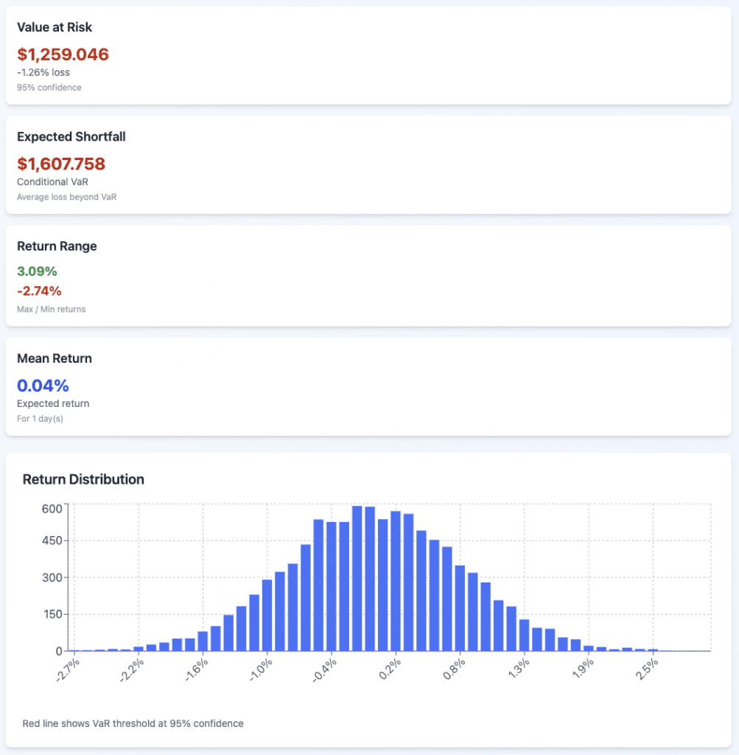Image resolution: width=739 pixels, height=755 pixels.
Task: Click the Expected Shortfall card heading
Action: click(66, 137)
